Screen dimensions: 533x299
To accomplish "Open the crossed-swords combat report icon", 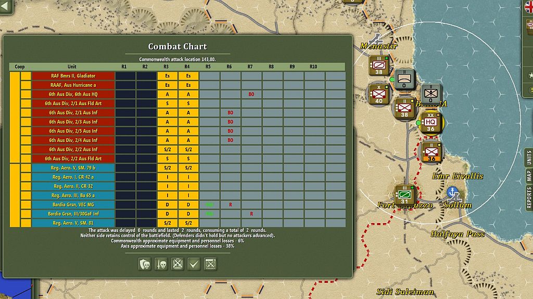I will [x=177, y=264].
